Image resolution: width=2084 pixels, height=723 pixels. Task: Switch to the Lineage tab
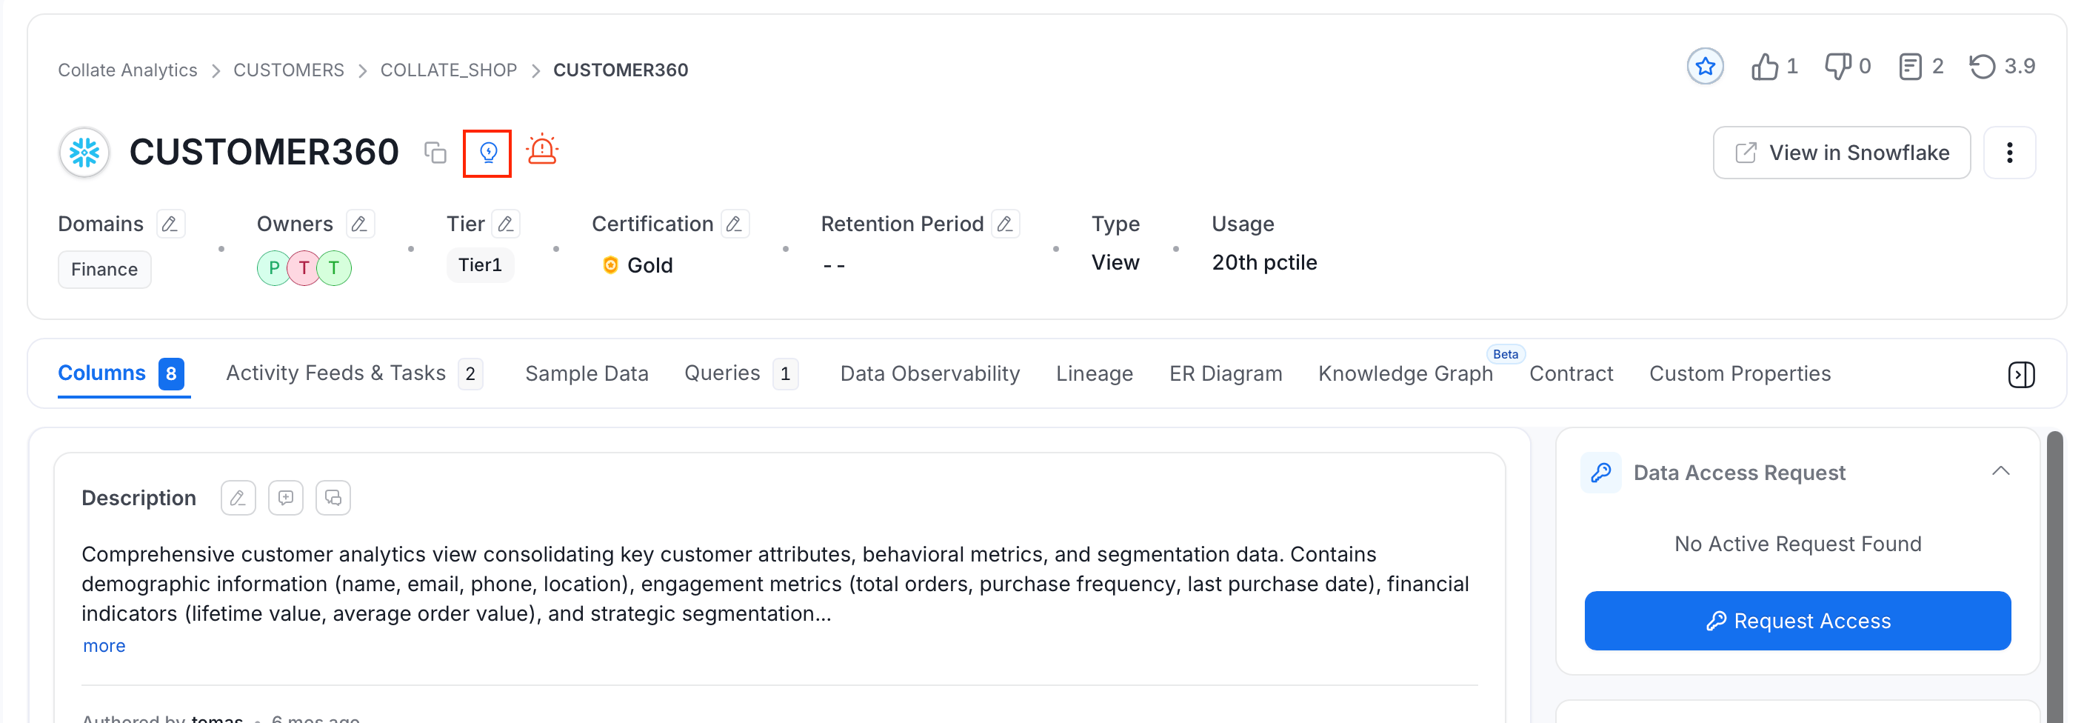pyautogui.click(x=1094, y=374)
